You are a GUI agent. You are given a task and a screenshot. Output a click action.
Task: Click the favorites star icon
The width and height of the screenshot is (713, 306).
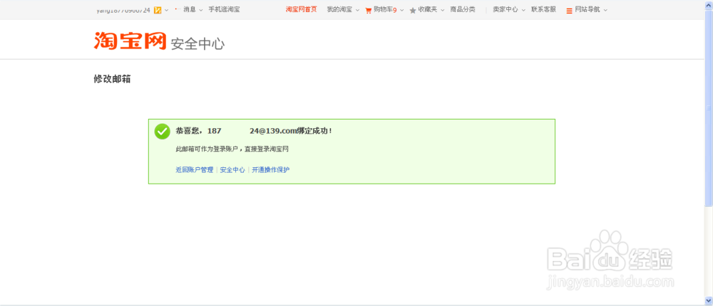pos(413,10)
